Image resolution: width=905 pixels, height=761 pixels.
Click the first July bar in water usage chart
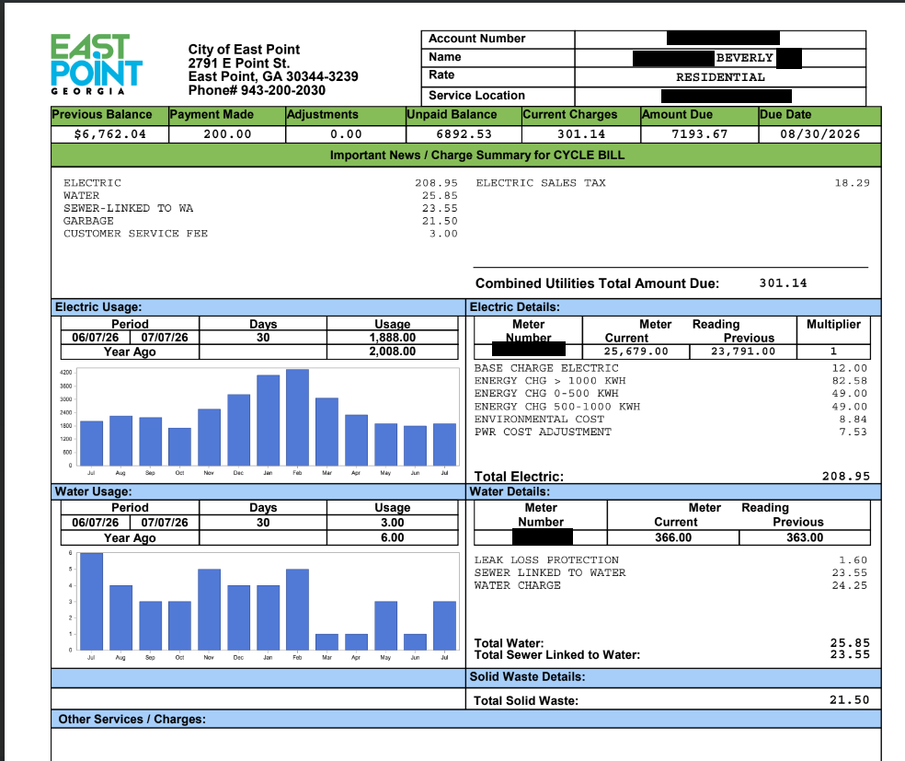(x=91, y=601)
